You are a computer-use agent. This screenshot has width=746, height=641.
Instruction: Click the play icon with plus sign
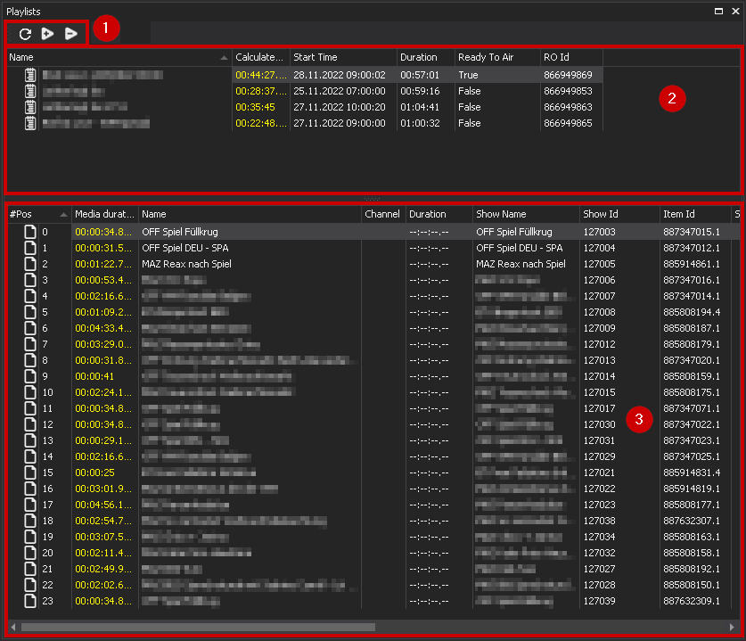coord(48,34)
